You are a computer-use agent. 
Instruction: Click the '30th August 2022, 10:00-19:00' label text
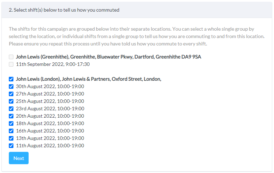click(50, 86)
